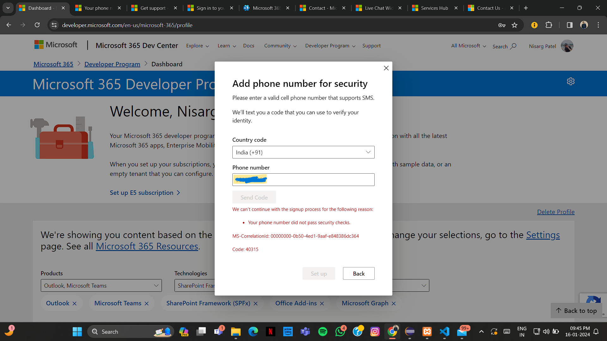Click the Delete Profile link
Screen dimensions: 607x341
pos(555,212)
